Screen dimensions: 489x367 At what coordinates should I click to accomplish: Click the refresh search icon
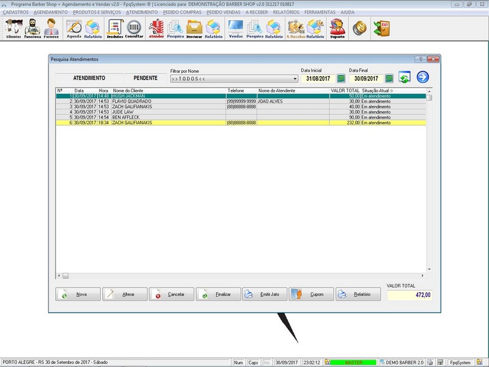[405, 77]
